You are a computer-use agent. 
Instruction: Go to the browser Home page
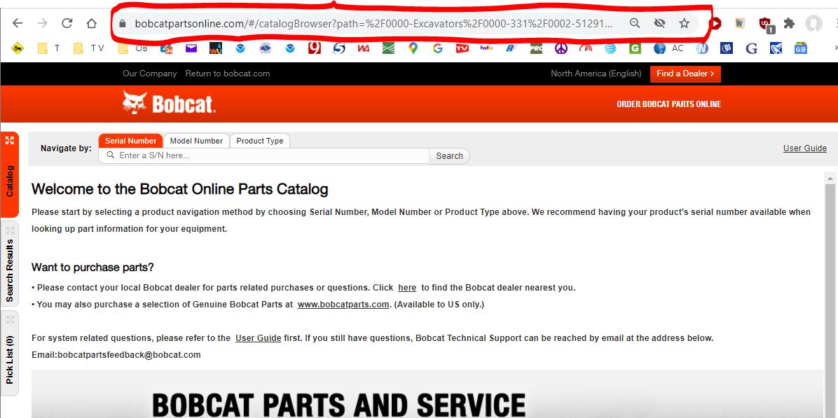click(x=92, y=23)
